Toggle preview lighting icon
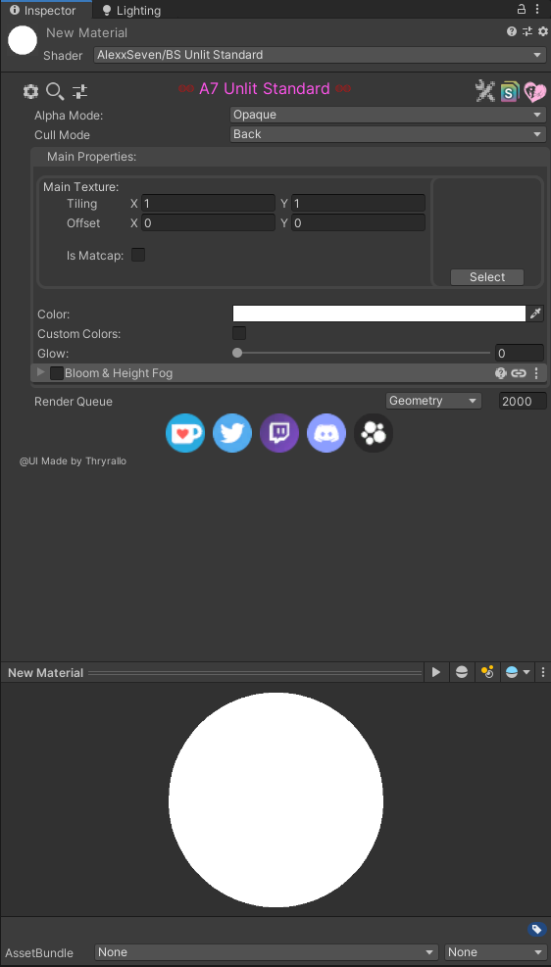The width and height of the screenshot is (551, 967). click(487, 672)
